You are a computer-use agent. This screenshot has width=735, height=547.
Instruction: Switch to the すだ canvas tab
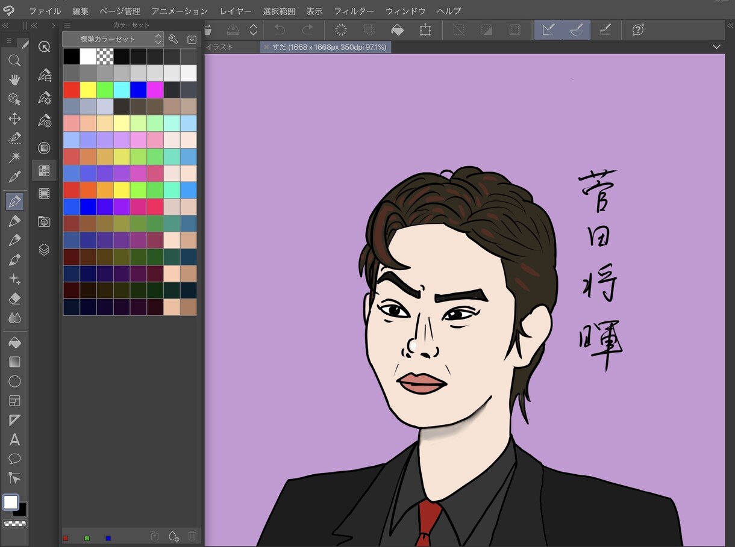pyautogui.click(x=325, y=46)
